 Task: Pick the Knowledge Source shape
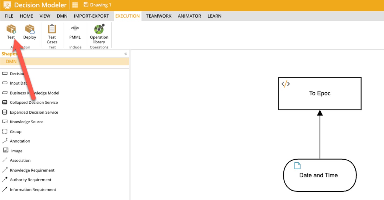pos(26,122)
